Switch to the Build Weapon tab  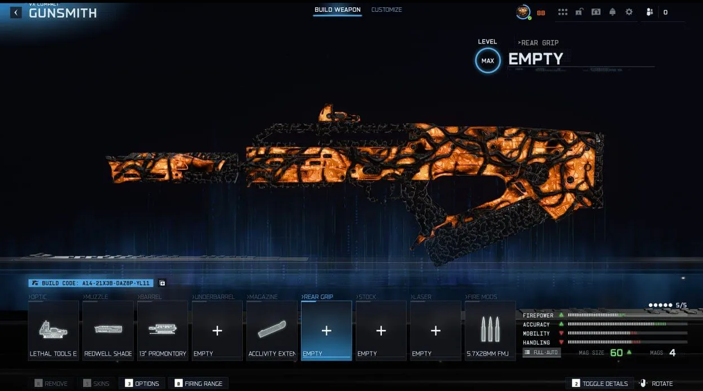338,10
